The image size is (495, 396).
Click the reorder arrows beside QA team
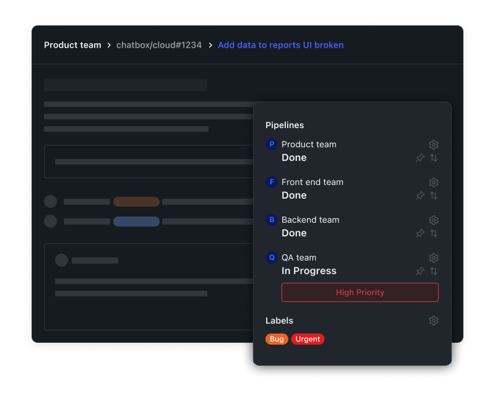tap(434, 271)
